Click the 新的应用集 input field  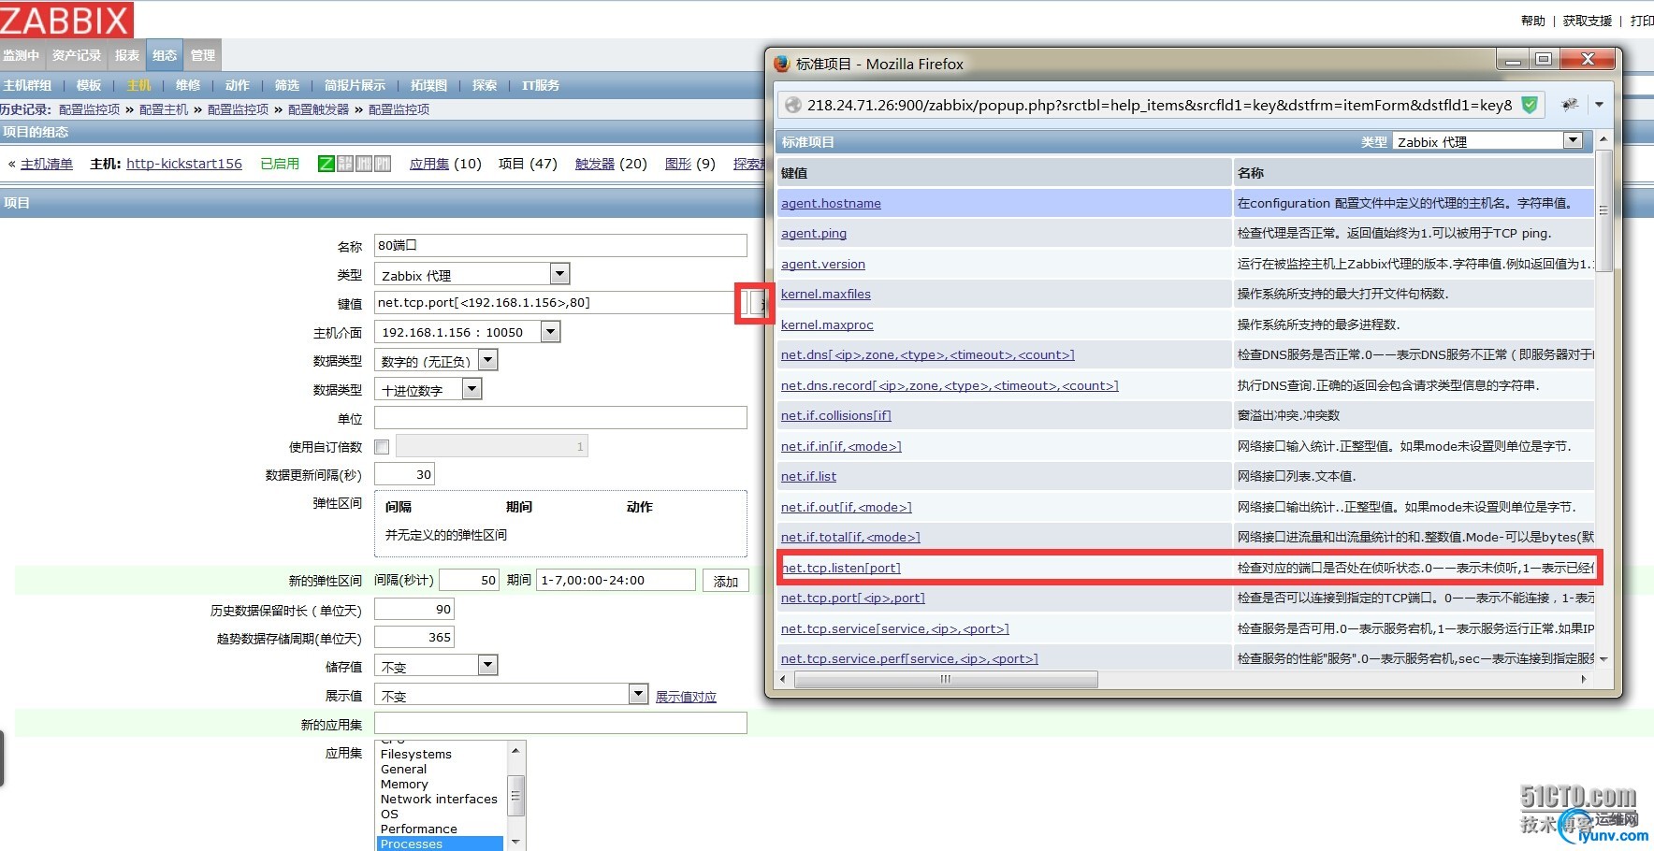click(x=560, y=723)
